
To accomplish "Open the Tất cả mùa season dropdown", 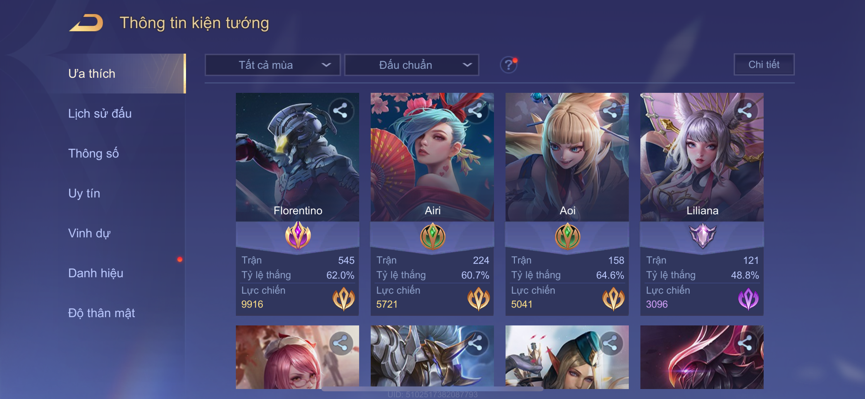I will click(x=272, y=65).
